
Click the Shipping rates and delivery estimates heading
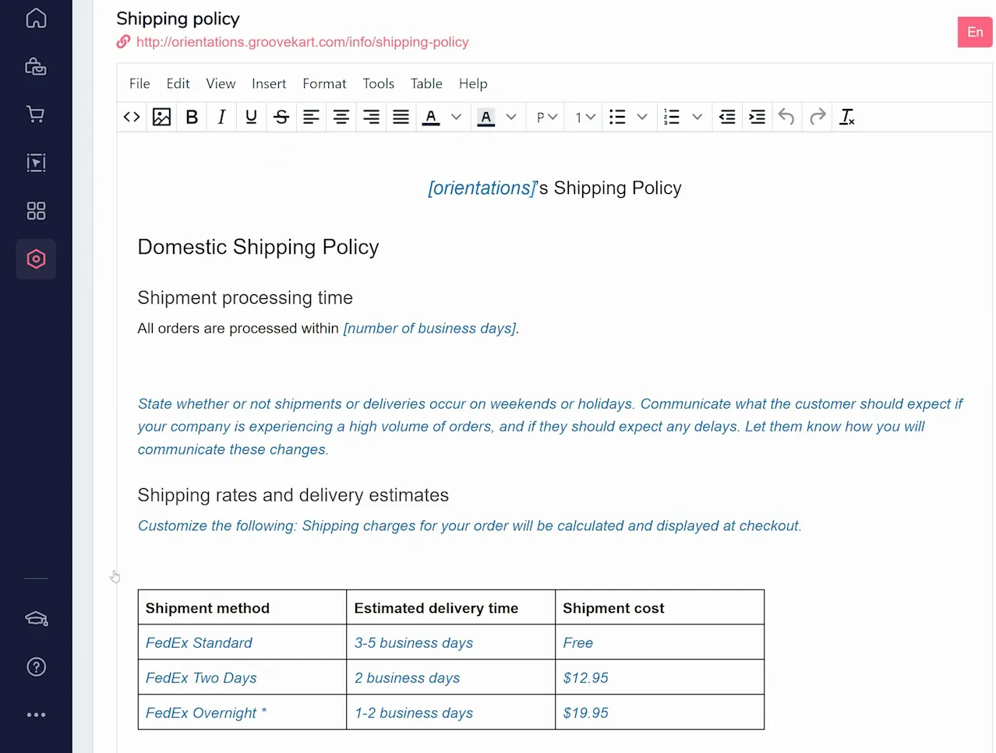(x=293, y=495)
